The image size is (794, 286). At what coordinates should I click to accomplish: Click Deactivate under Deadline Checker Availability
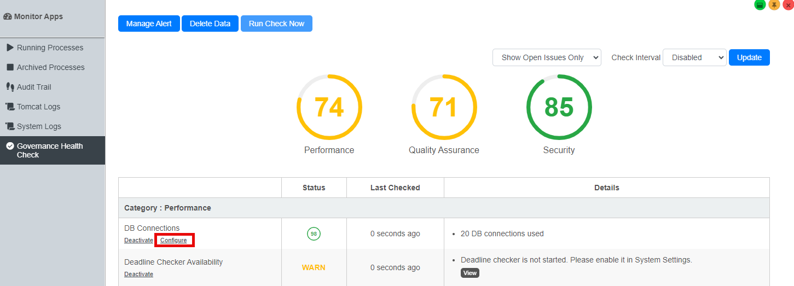[138, 274]
